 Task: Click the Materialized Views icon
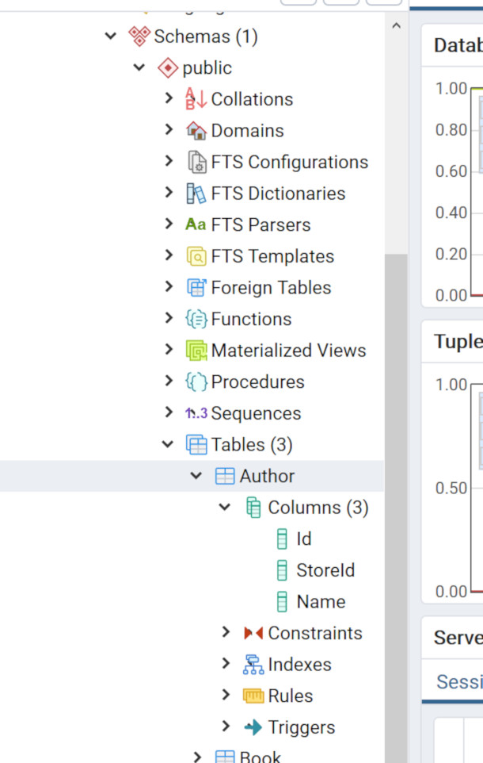[x=196, y=351]
